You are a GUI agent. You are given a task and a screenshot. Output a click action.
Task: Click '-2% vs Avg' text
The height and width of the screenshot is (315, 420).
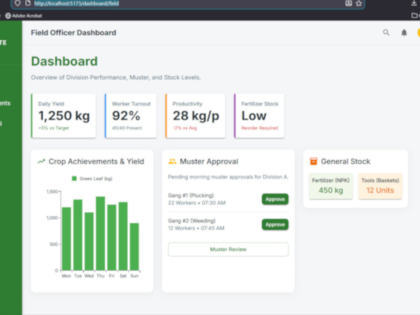pos(184,128)
